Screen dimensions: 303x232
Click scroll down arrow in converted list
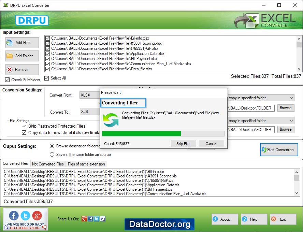point(297,193)
